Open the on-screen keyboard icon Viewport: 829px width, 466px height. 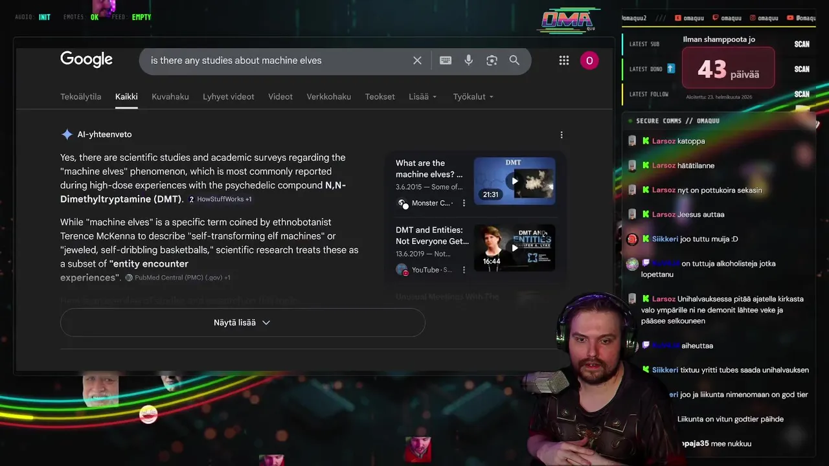coord(446,60)
